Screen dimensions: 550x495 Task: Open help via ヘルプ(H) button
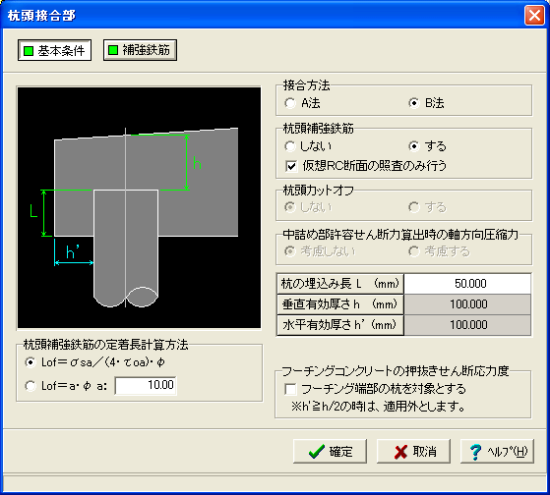coord(498,452)
